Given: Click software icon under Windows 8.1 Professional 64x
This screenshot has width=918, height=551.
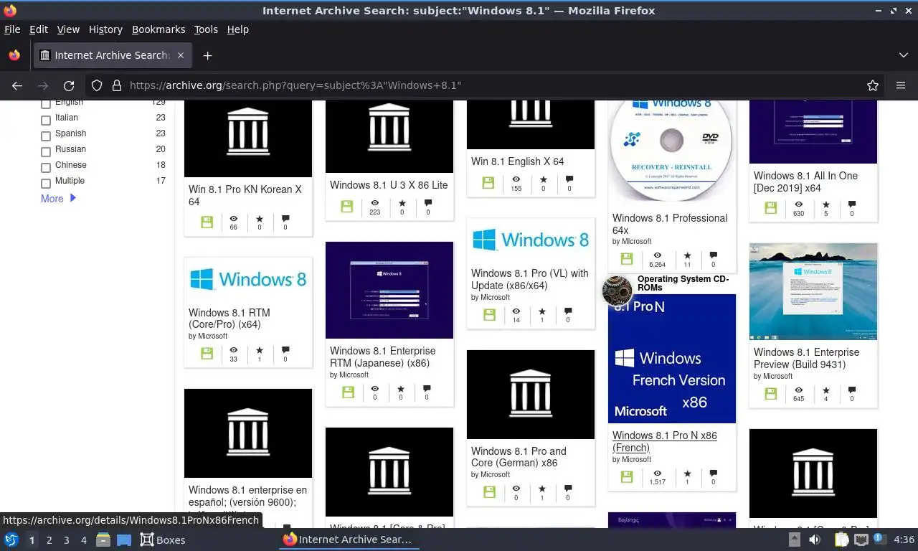Looking at the screenshot, I should click(x=626, y=259).
